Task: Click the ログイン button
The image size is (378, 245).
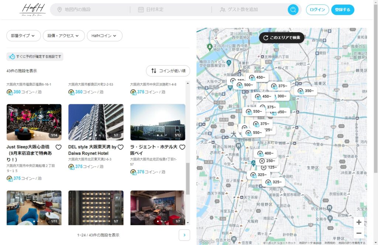Action: pyautogui.click(x=317, y=10)
